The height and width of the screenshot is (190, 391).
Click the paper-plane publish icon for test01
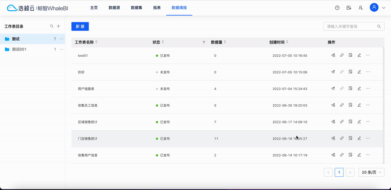tap(333, 55)
